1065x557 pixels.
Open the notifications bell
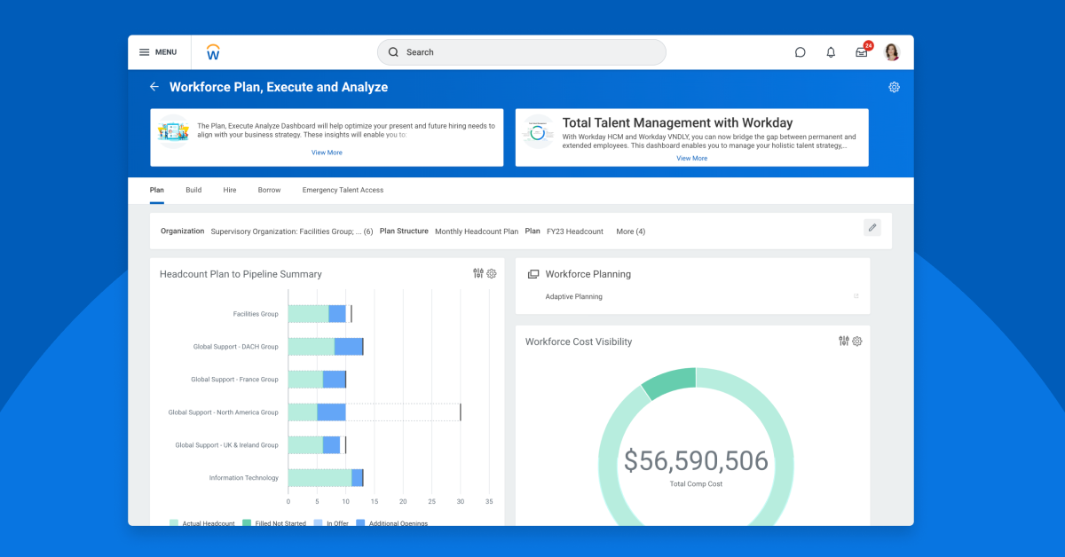[x=830, y=52]
